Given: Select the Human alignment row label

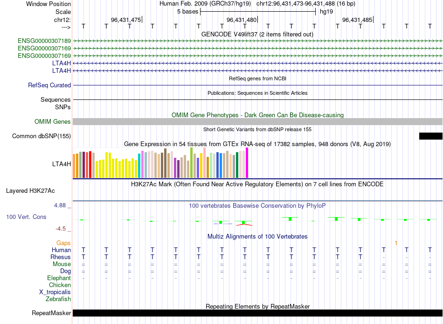Looking at the screenshot, I should click(61, 250).
